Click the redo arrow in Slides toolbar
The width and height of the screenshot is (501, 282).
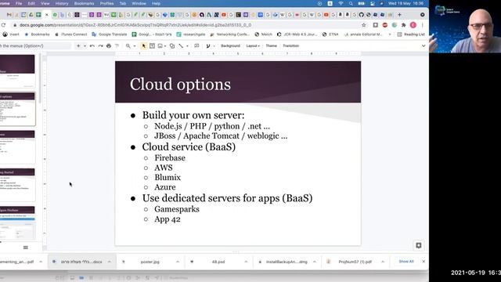(101, 46)
